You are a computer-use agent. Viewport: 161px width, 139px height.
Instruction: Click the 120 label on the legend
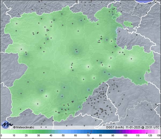click(x=150, y=136)
